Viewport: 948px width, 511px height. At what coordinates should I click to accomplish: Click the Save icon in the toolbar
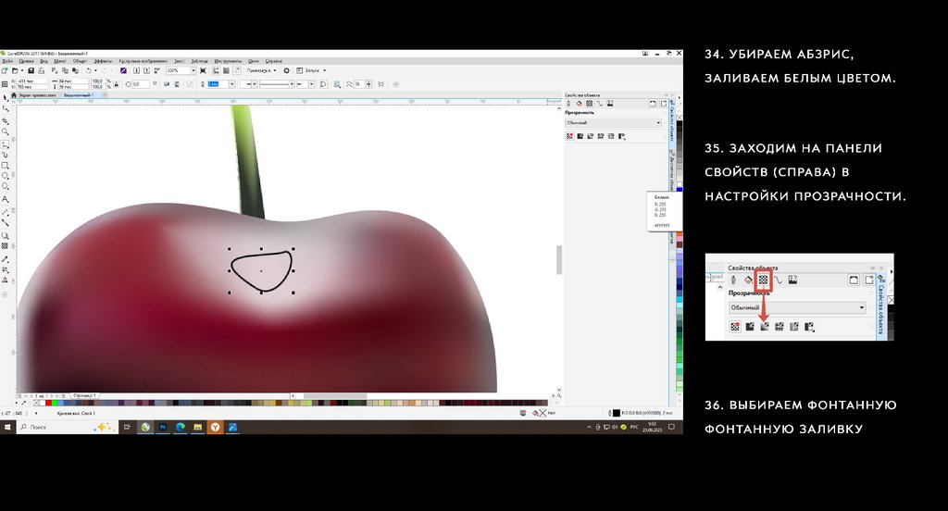click(x=31, y=70)
